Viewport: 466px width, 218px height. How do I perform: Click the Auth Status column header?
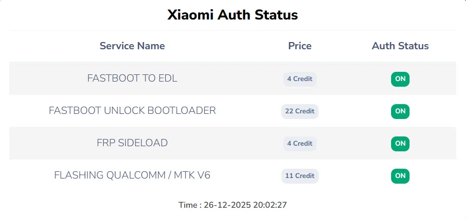point(400,46)
